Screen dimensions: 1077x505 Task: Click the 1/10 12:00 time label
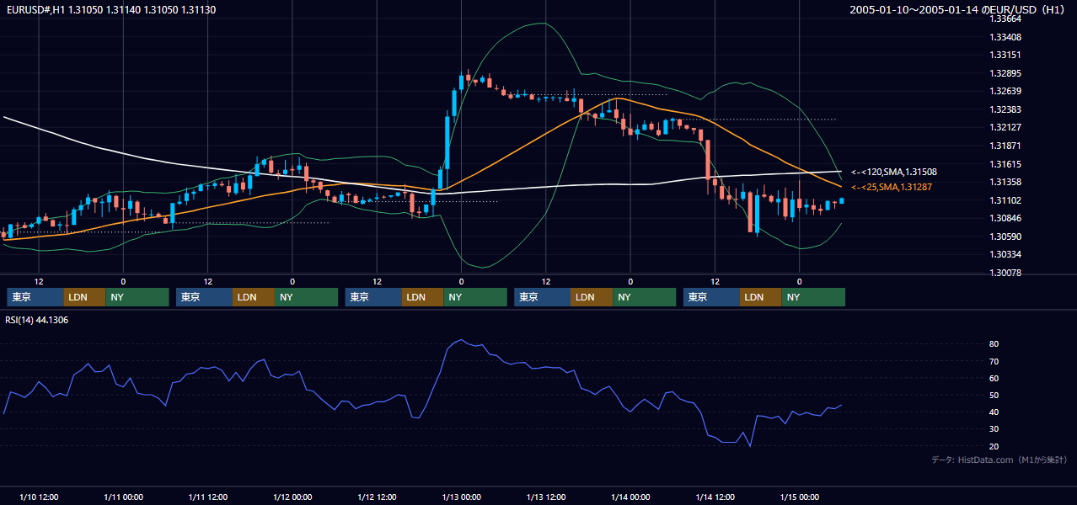(x=39, y=497)
